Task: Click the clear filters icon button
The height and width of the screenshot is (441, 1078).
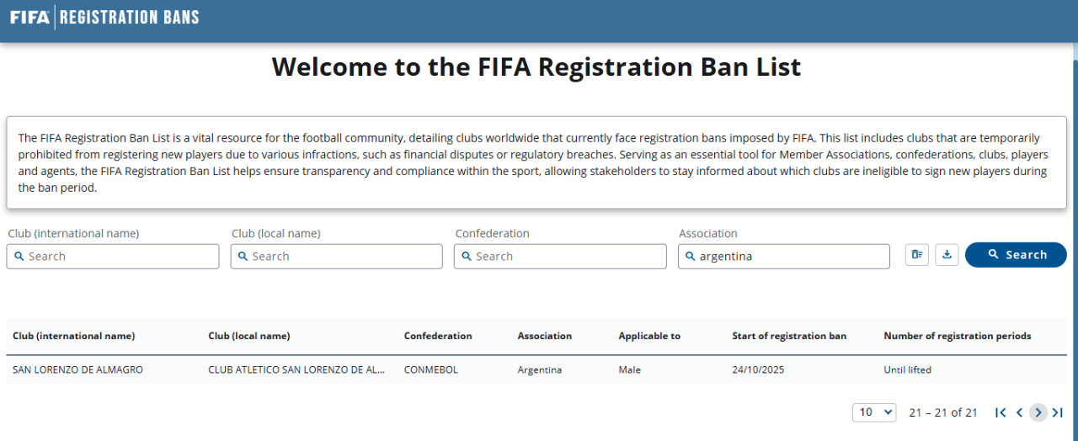Action: pos(917,254)
